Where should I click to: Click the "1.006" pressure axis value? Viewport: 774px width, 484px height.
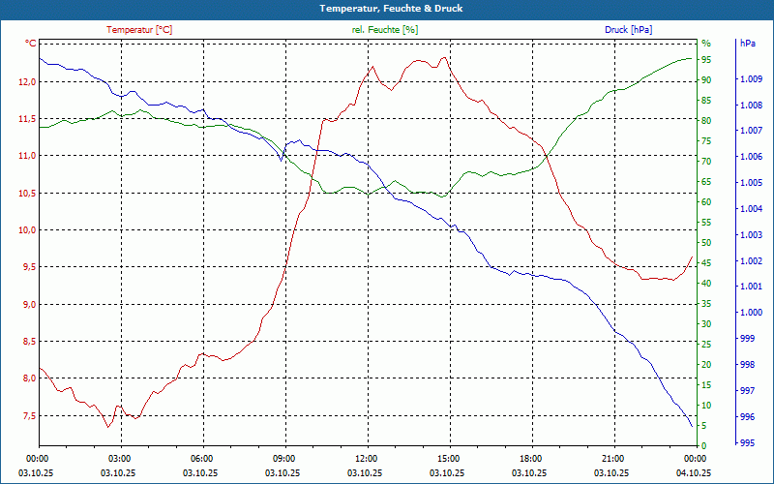tap(752, 157)
